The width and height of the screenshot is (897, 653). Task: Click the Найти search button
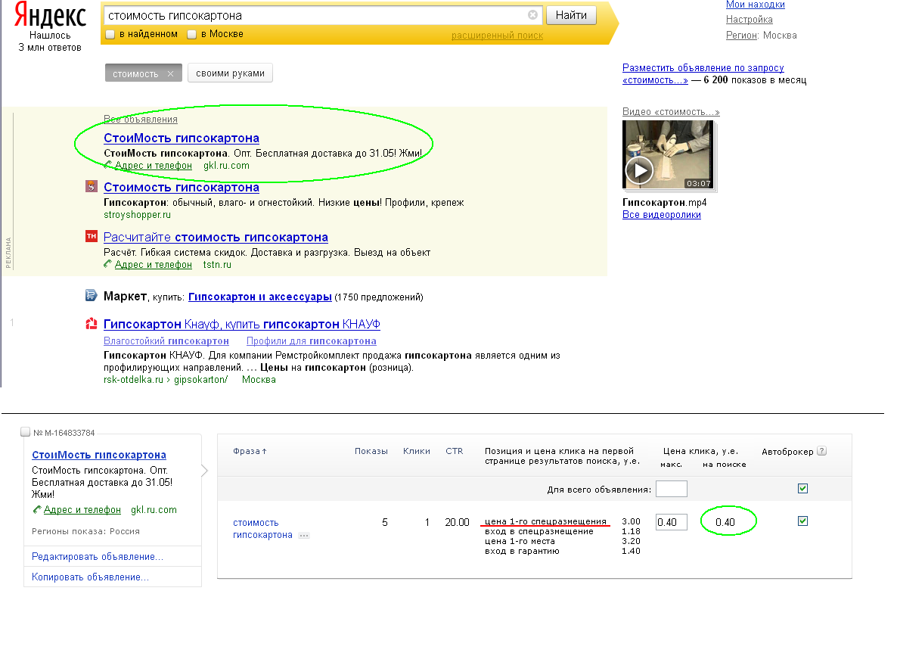pos(571,15)
